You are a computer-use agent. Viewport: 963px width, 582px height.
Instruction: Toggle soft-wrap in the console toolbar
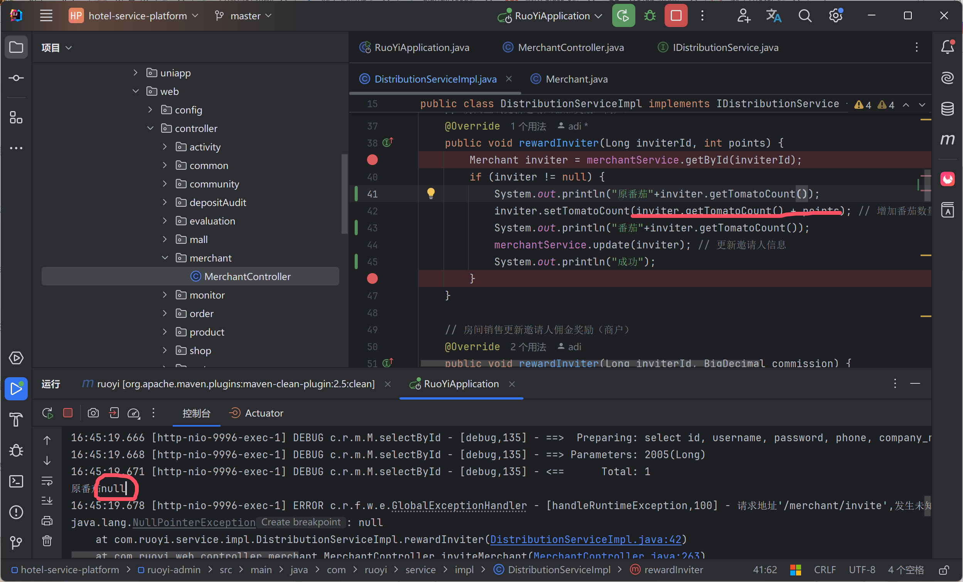47,481
